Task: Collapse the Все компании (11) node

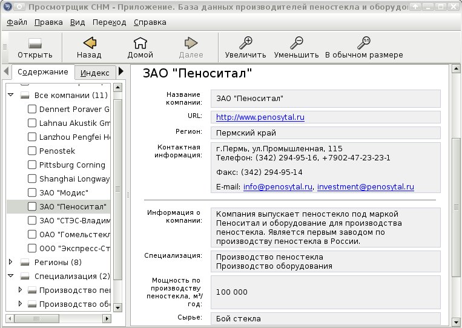Action: (11, 95)
